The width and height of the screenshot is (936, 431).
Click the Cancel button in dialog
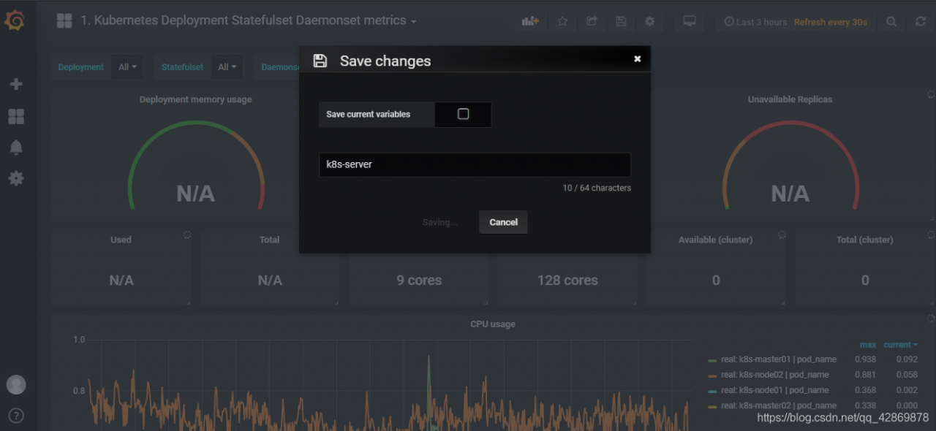coord(503,222)
